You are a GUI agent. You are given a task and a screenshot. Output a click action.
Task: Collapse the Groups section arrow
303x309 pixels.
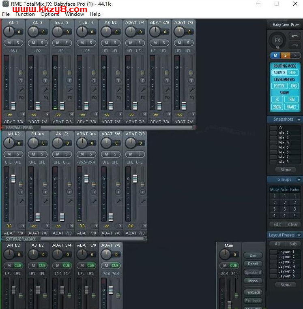click(299, 179)
